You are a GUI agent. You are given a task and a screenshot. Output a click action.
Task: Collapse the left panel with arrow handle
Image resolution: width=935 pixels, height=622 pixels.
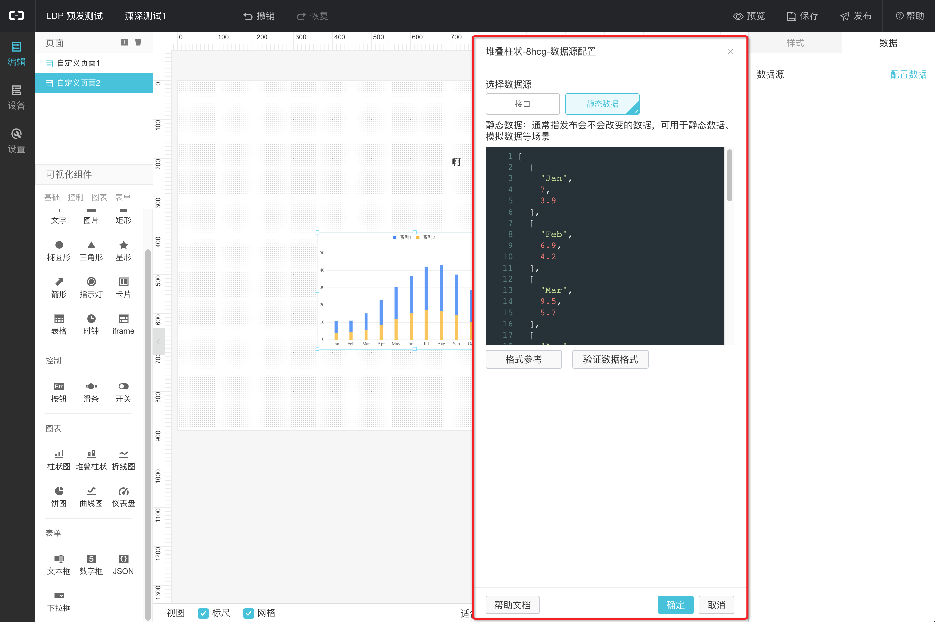tap(158, 341)
